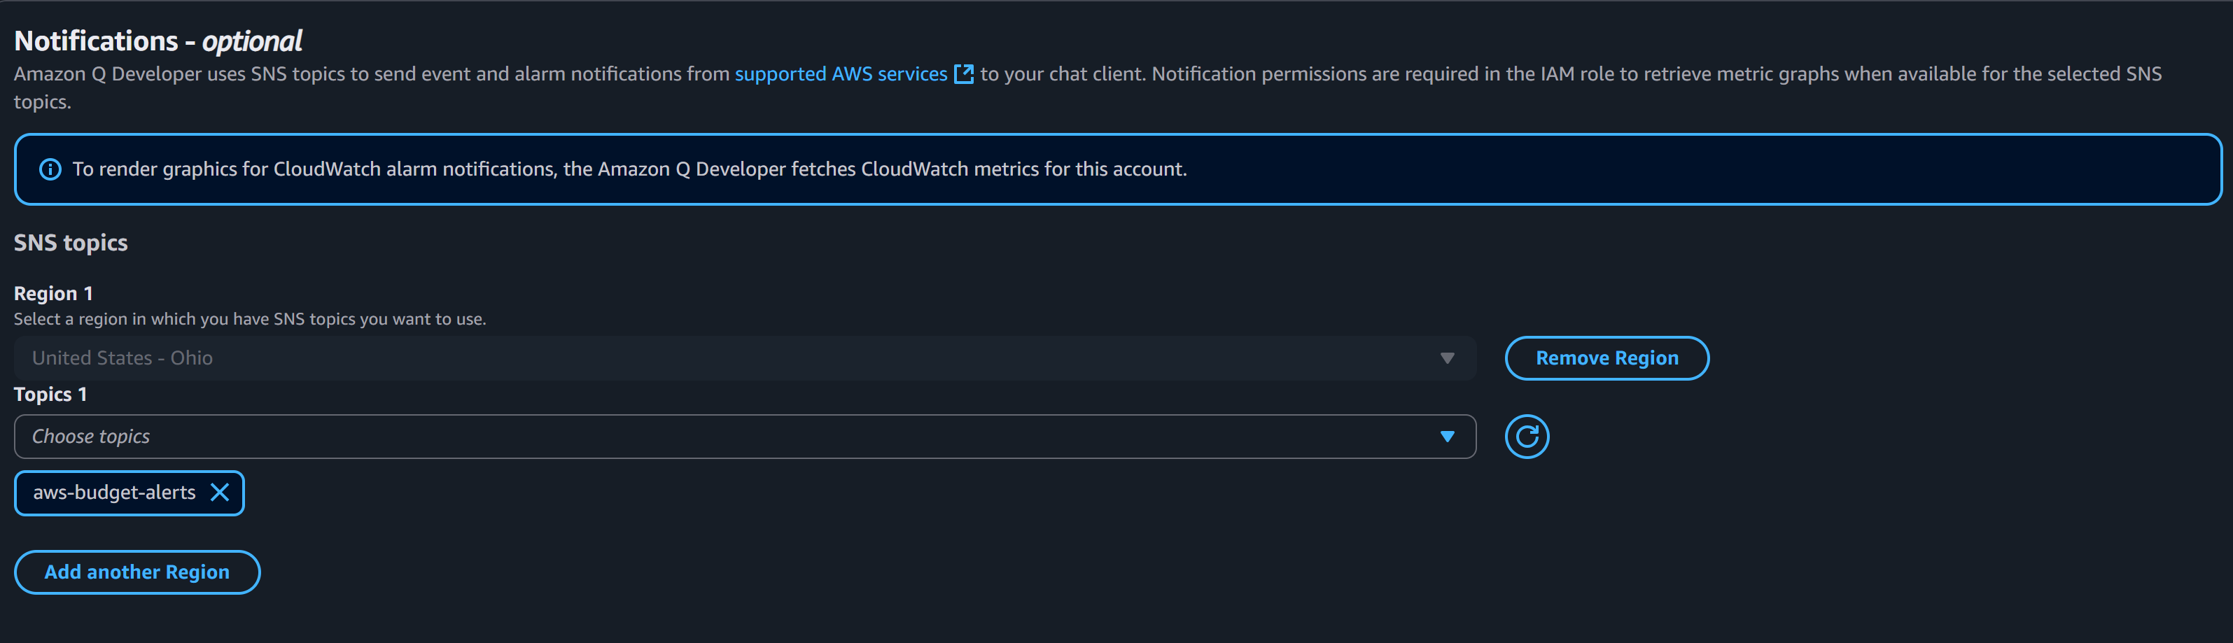Image resolution: width=2233 pixels, height=643 pixels.
Task: Click the United States - Ohio dropdown arrow
Action: 1447,359
